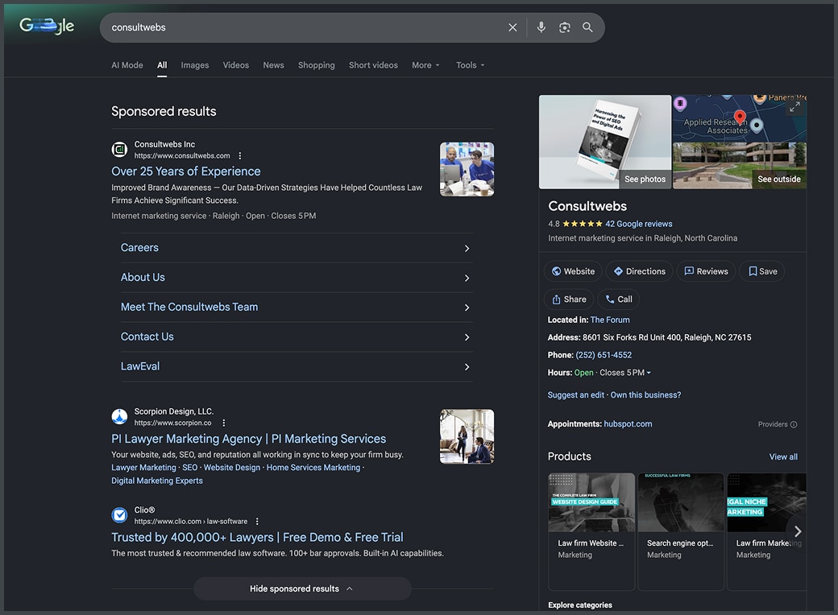Share the Consultwebs listing
The height and width of the screenshot is (615, 838).
[x=568, y=299]
